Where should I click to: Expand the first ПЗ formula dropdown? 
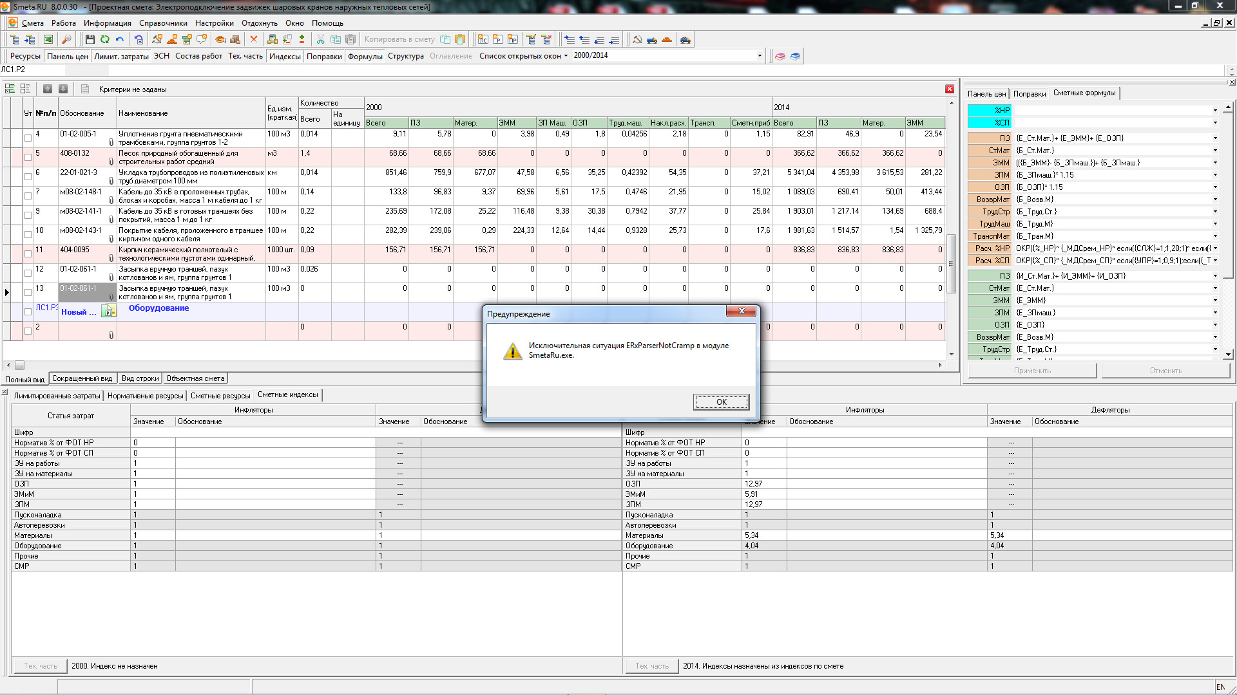point(1216,138)
